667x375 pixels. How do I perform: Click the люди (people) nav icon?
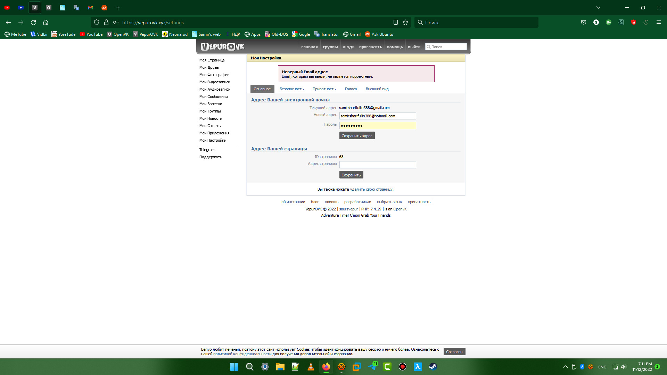coord(349,47)
